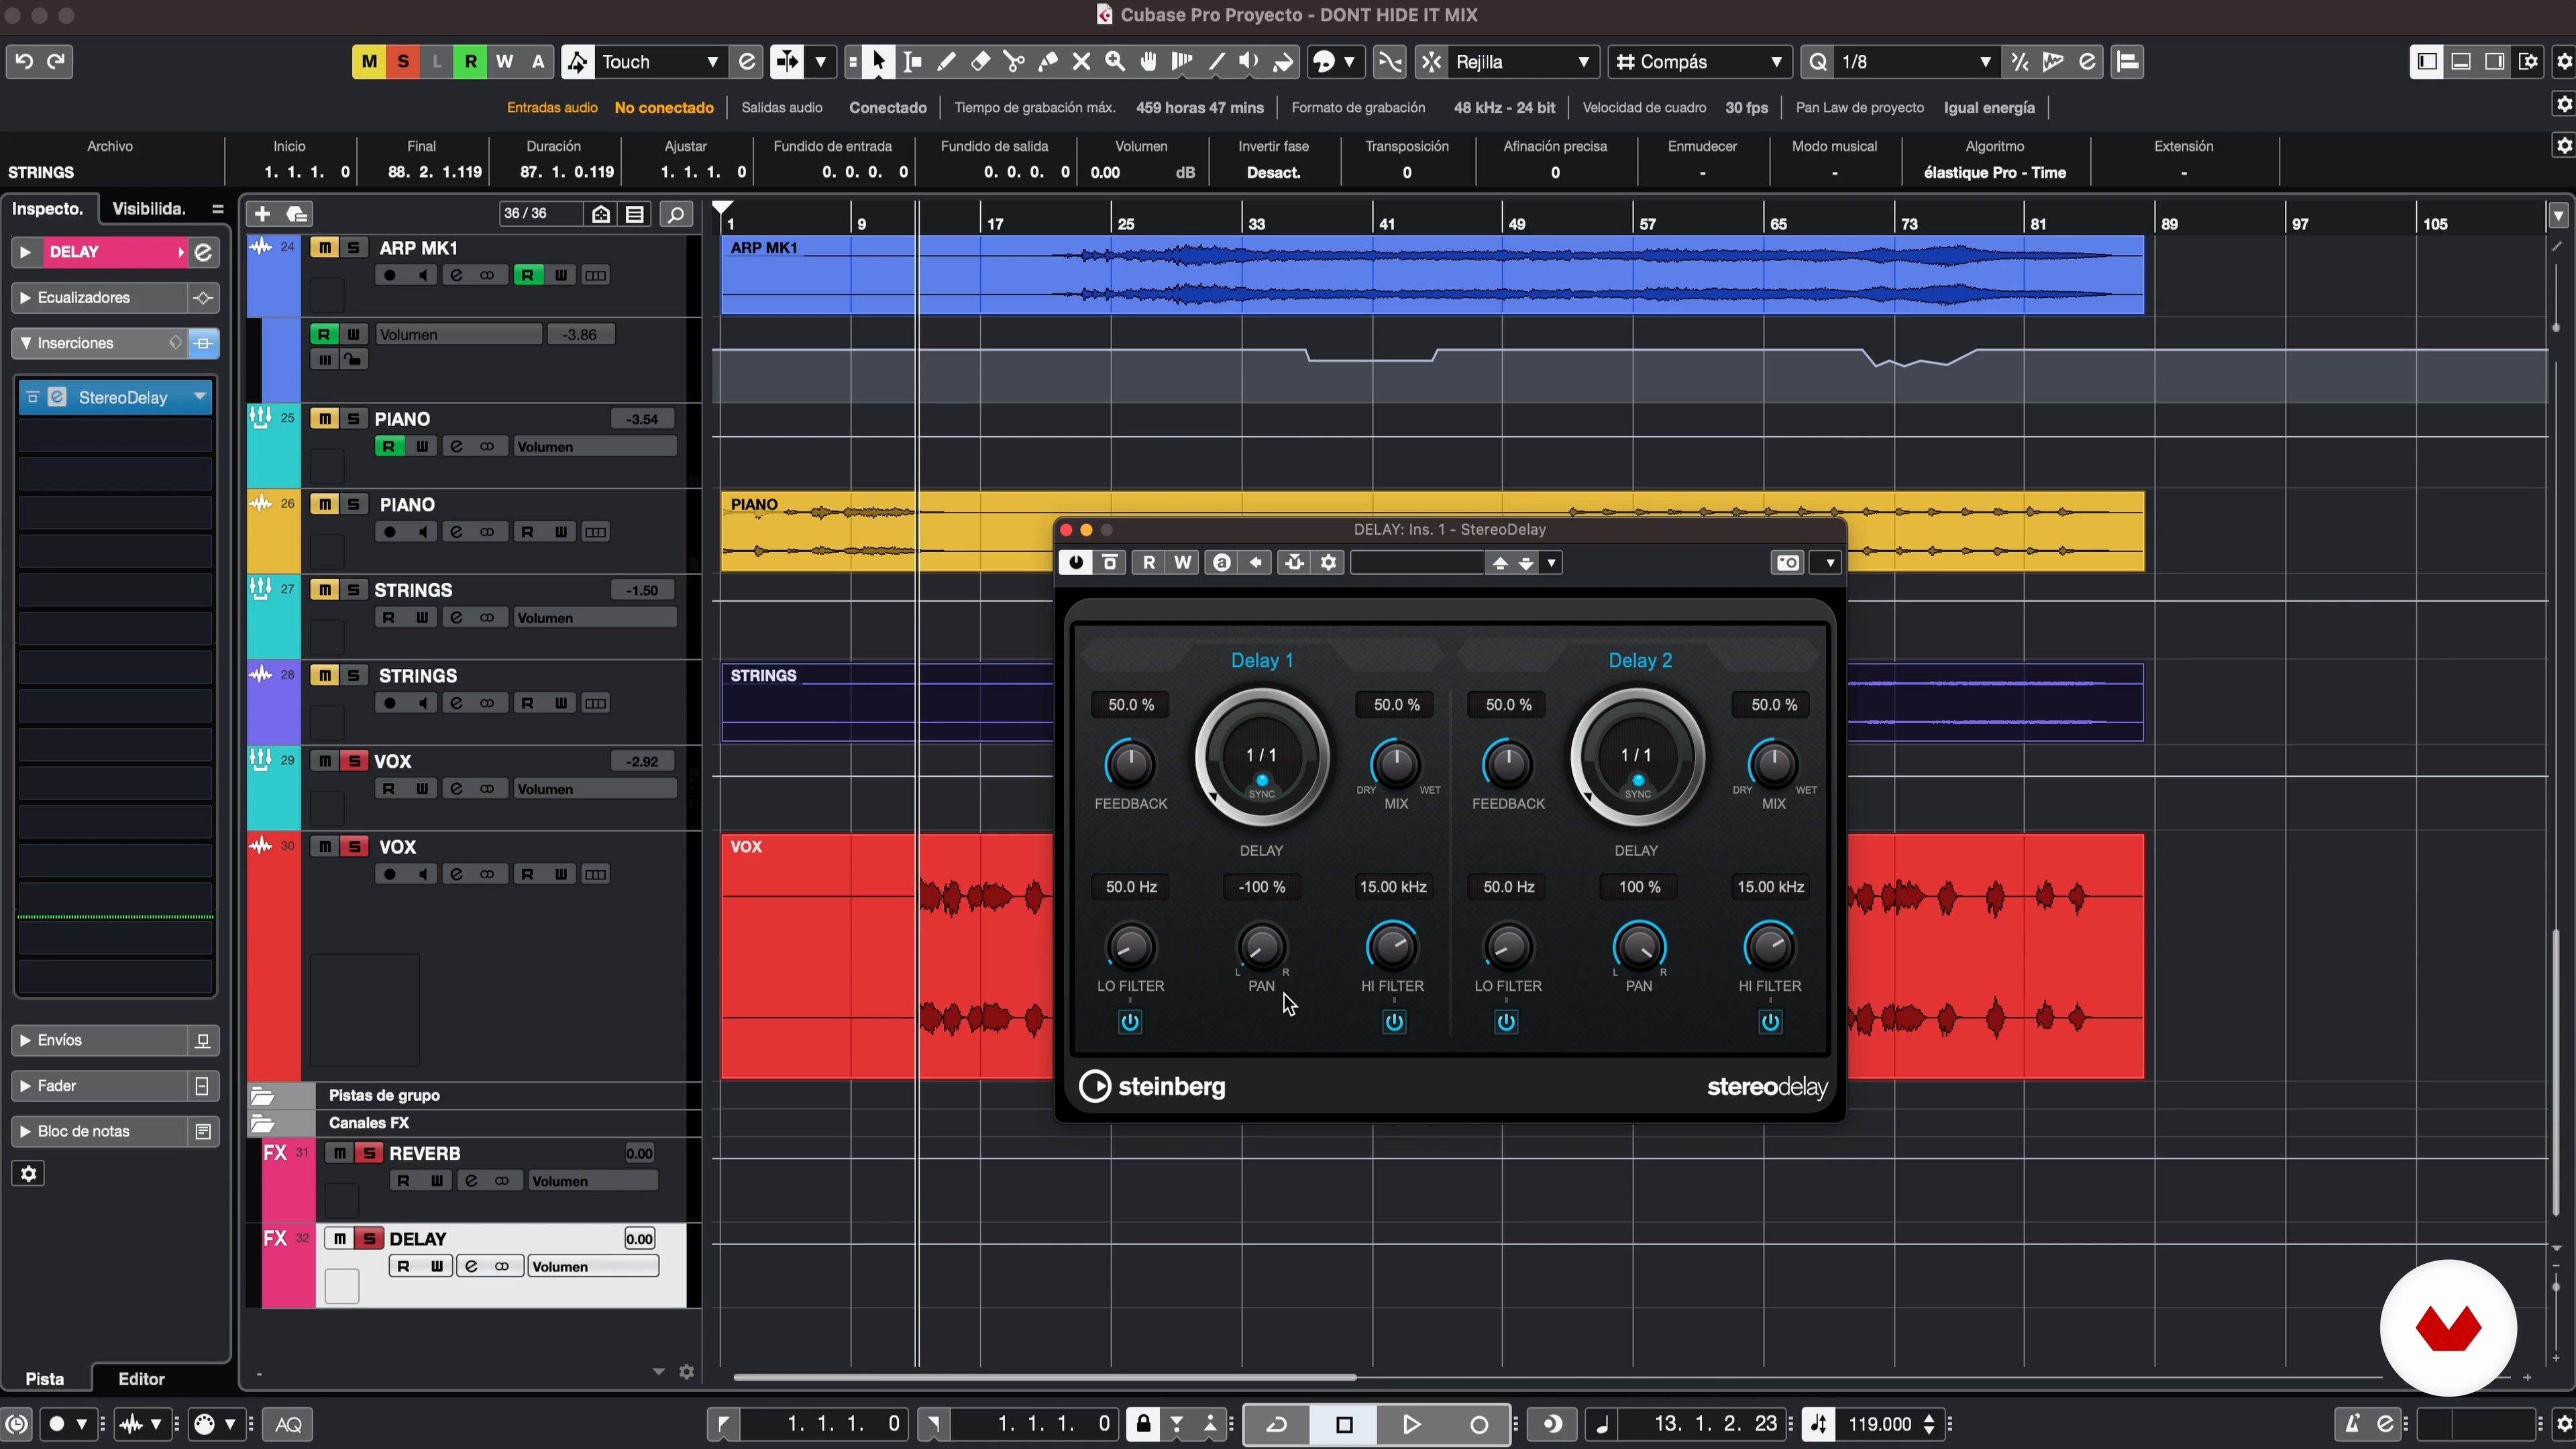Select the Draw pencil tool
The image size is (2576, 1449).
[x=946, y=62]
